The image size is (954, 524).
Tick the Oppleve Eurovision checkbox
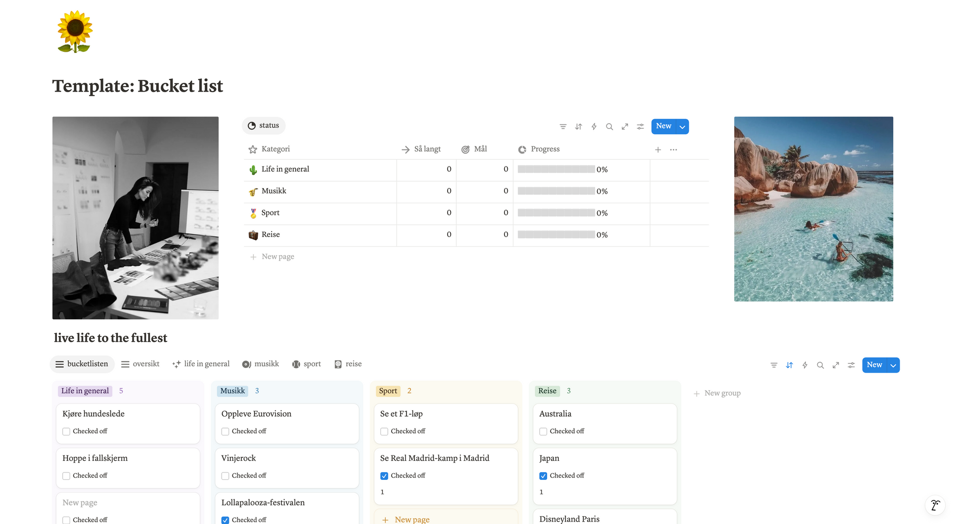point(225,431)
